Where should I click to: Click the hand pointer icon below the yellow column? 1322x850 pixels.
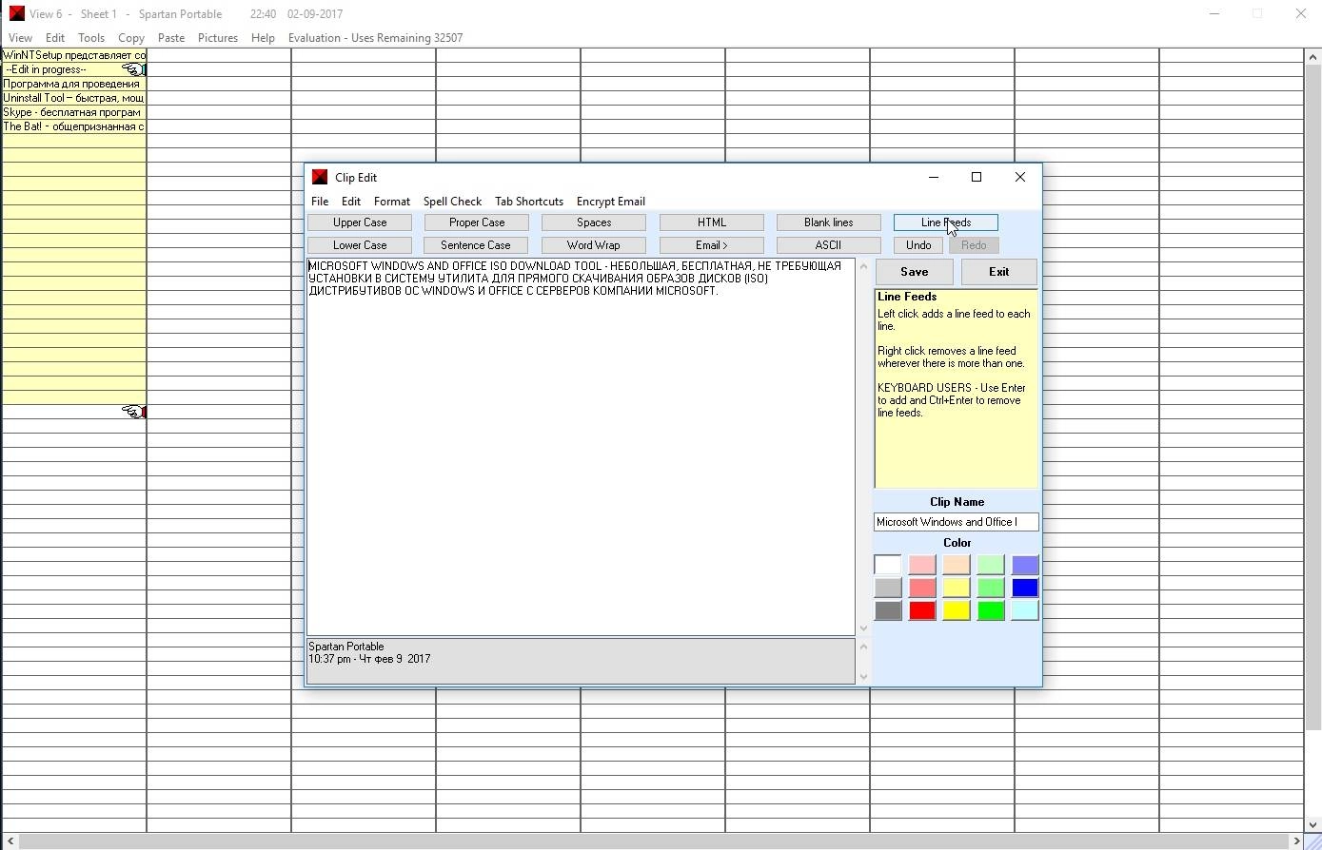[x=134, y=412]
